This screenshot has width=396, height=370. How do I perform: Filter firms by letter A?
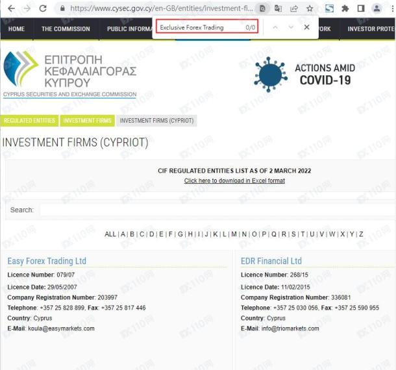click(x=123, y=234)
